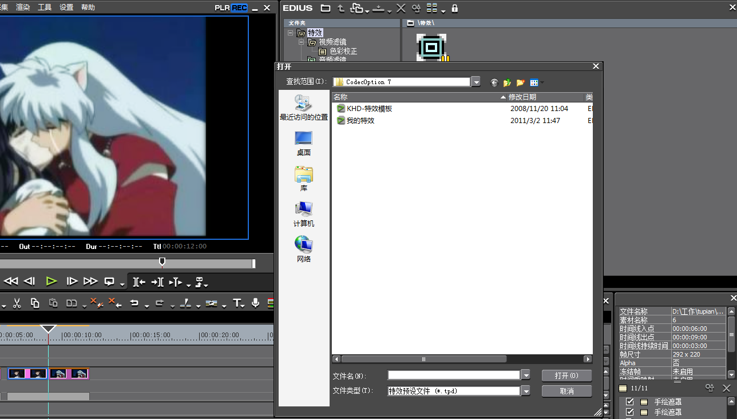Collapse the 视频滤镜 tree node
Viewport: 737px width, 419px height.
point(301,42)
